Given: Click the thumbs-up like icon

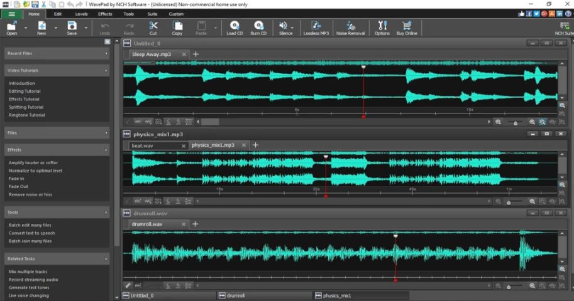Looking at the screenshot, I should pyautogui.click(x=521, y=14).
